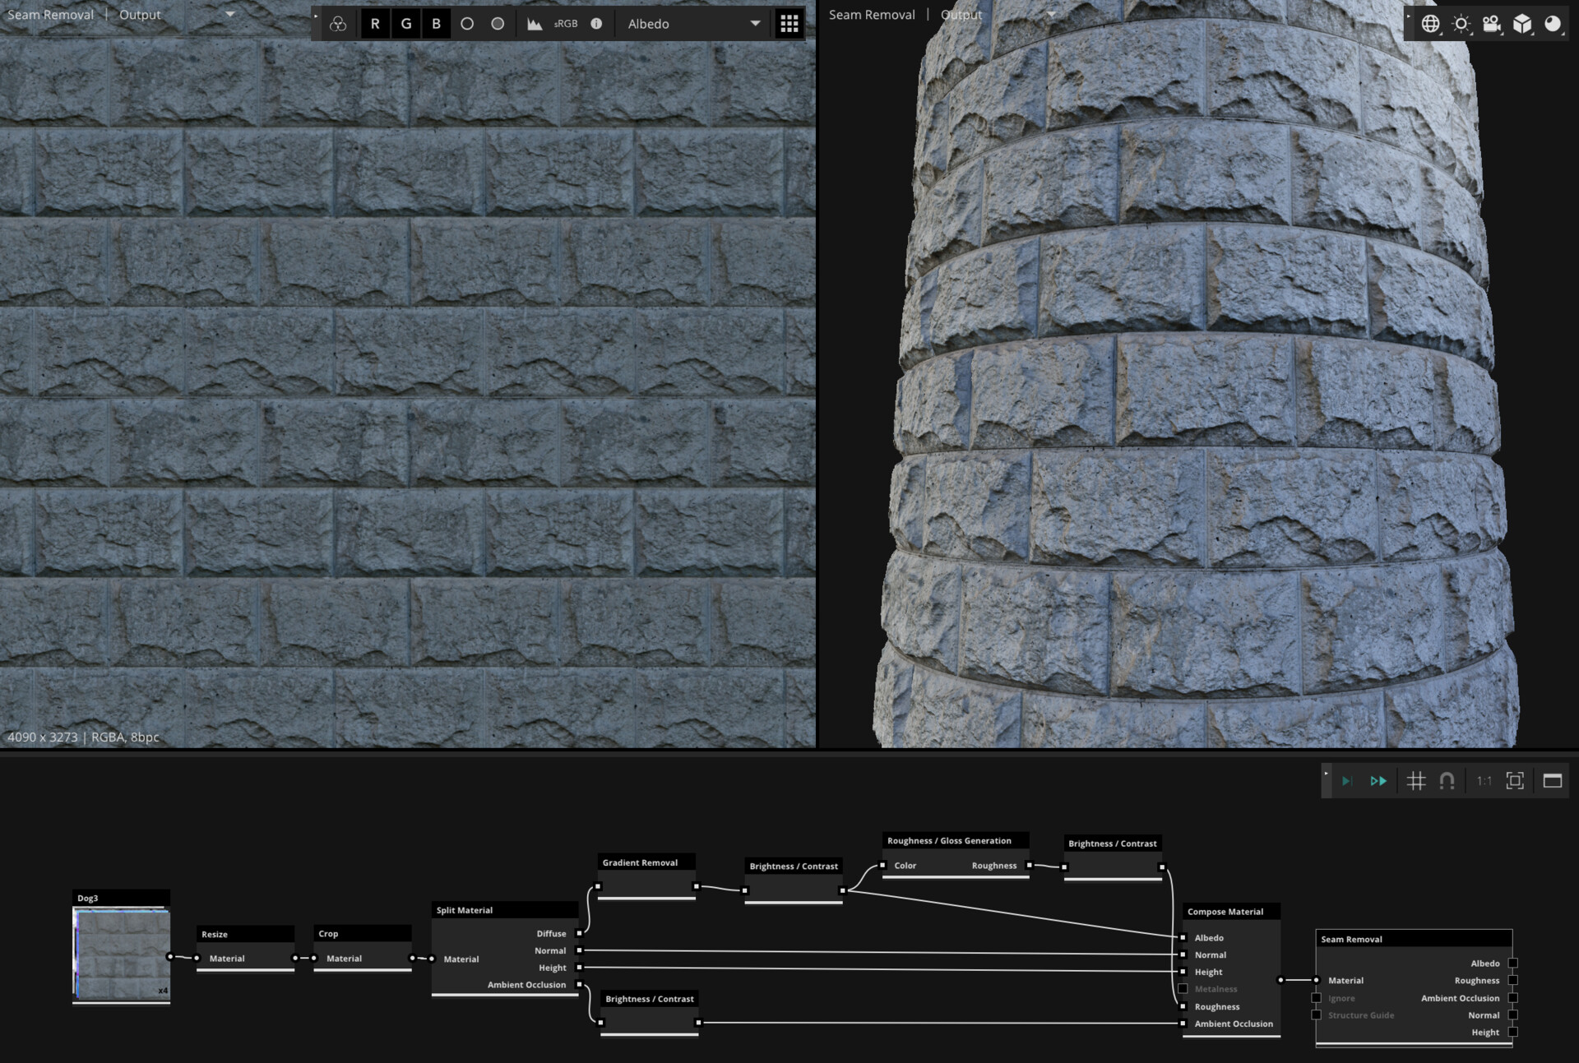Click the sRGB info icon

(x=596, y=23)
